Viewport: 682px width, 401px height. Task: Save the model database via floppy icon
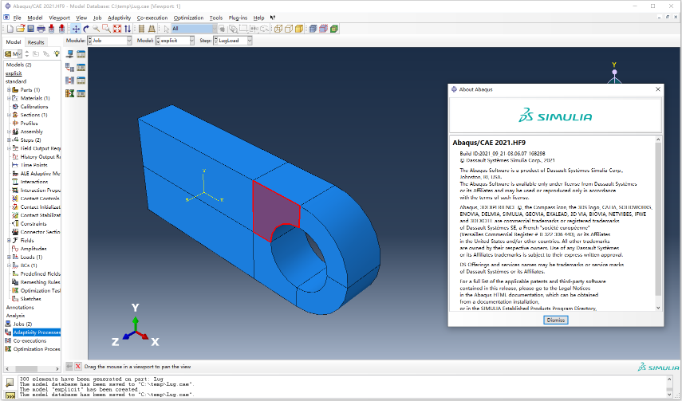(30, 29)
